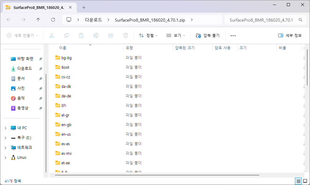Viewport: 310px width, 185px height.
Task: Select 다운로드 in the sidebar
Action: (24, 68)
